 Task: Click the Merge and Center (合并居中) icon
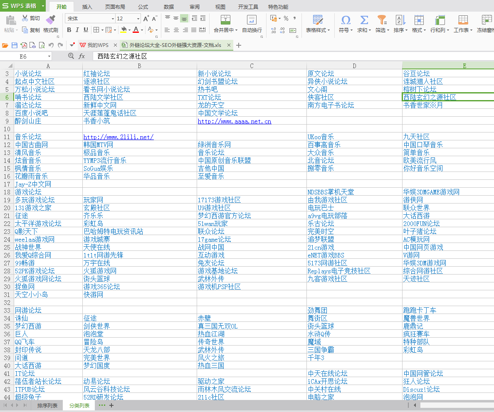tap(225, 20)
